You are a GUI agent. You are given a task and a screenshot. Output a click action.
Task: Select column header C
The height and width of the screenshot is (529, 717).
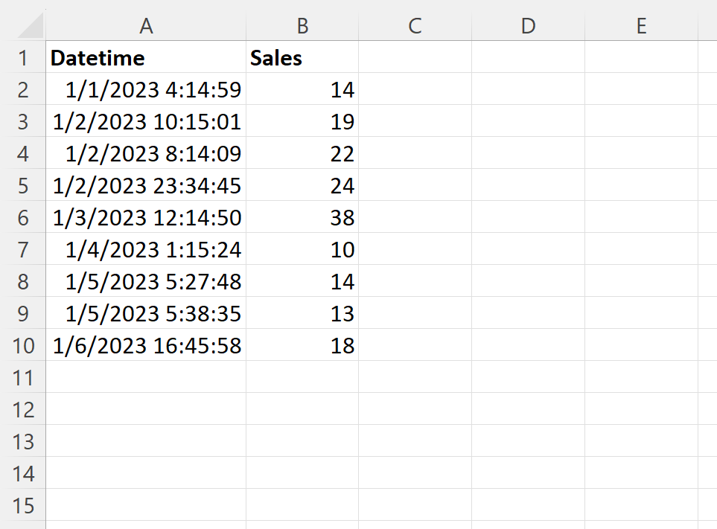(x=414, y=26)
